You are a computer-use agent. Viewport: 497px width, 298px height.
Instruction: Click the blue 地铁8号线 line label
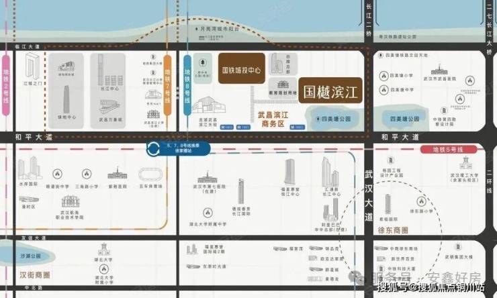[187, 85]
